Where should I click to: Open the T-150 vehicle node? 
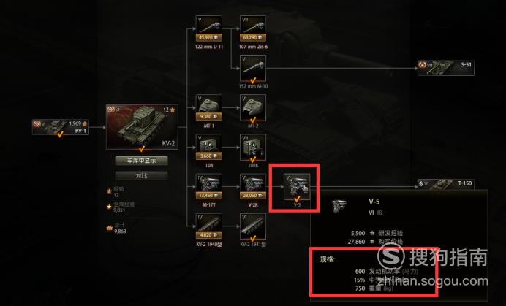[x=445, y=184]
